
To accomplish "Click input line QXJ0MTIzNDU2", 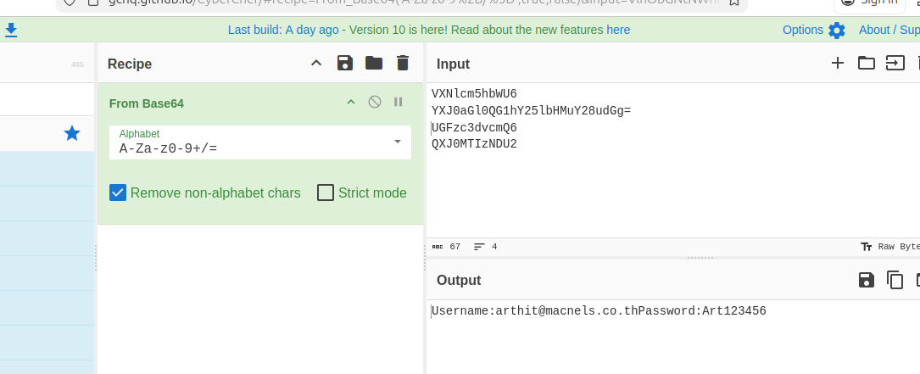I will (x=474, y=144).
